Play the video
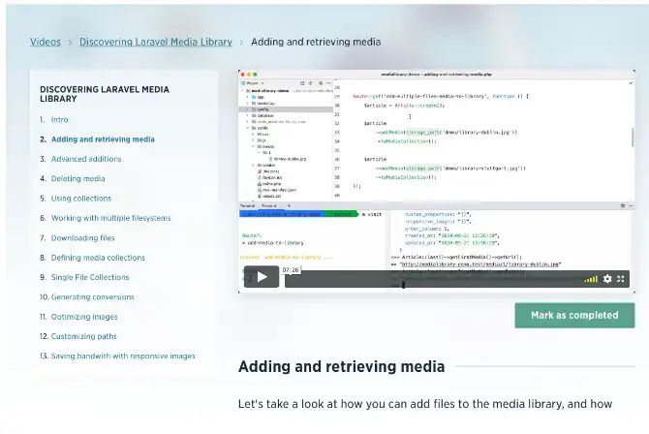The height and width of the screenshot is (434, 649). click(x=262, y=277)
